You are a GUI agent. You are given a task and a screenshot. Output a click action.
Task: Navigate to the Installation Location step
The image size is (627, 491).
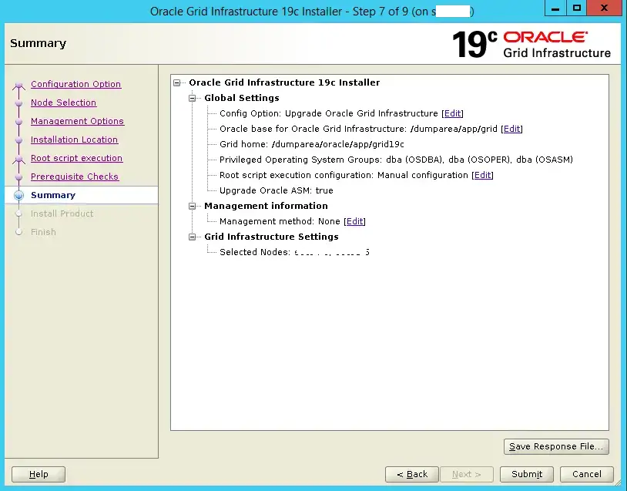pos(74,140)
